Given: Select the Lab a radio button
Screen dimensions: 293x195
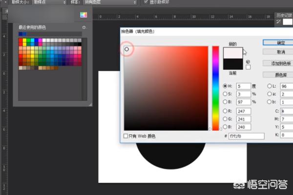Looking at the screenshot, I should 269,94.
